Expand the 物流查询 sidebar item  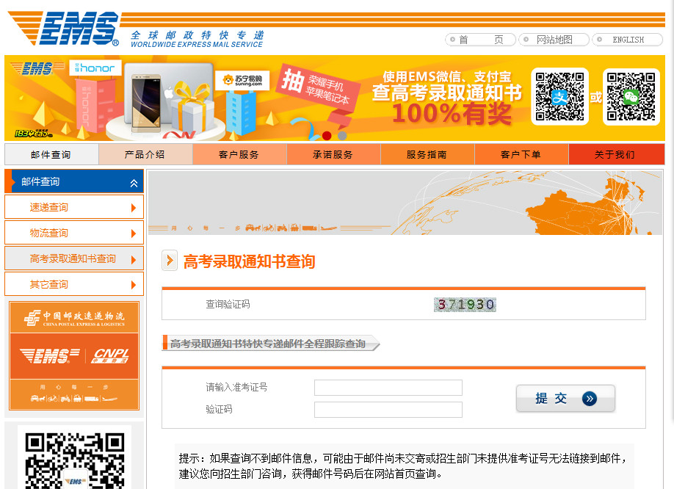click(133, 233)
